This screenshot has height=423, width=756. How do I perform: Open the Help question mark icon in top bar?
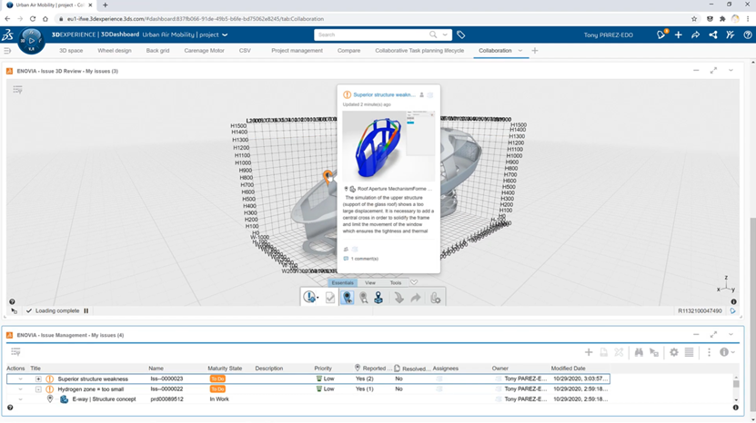click(x=747, y=34)
